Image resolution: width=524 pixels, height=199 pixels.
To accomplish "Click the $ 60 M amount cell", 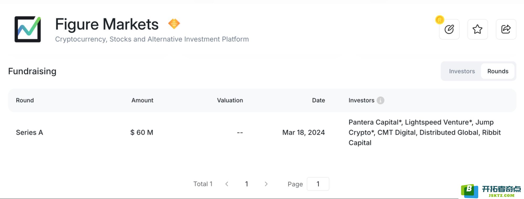I will [x=142, y=133].
